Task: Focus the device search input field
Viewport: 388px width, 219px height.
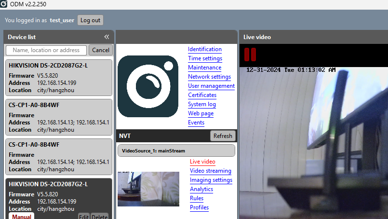Action: [x=46, y=50]
